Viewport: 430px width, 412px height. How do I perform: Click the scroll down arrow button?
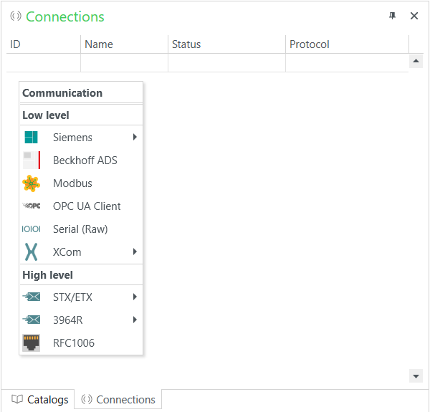[x=416, y=376]
